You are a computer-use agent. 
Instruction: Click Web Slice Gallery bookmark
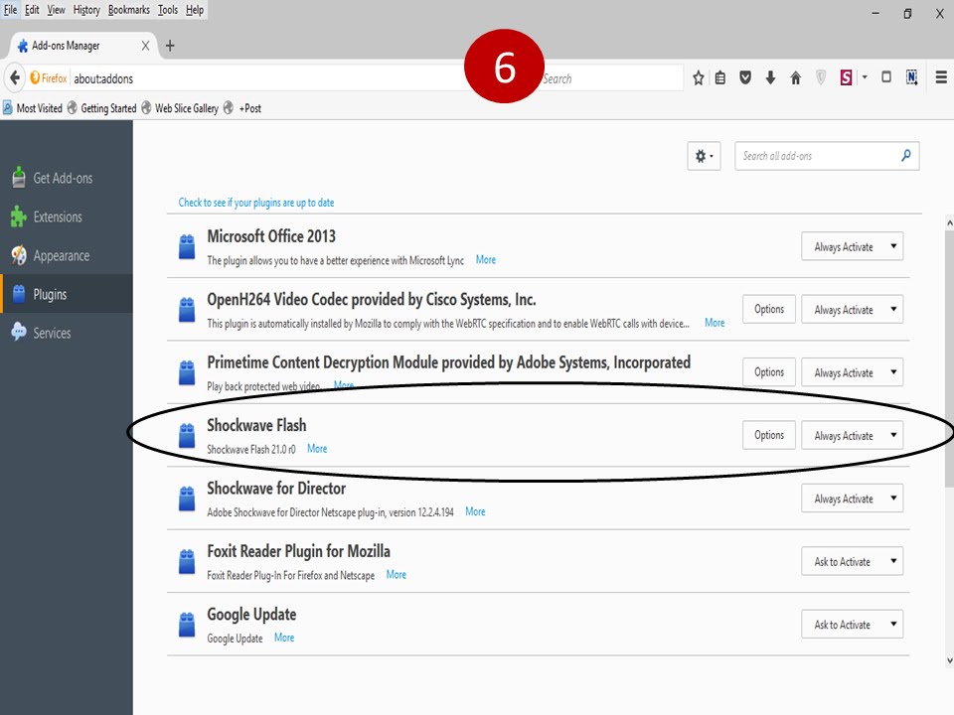tap(180, 108)
